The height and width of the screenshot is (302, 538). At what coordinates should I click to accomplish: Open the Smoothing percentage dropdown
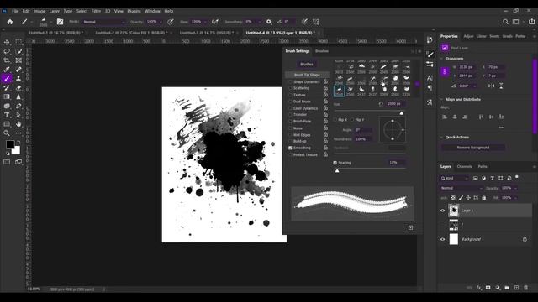260,22
